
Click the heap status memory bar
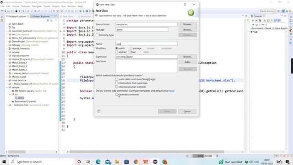(204, 156)
